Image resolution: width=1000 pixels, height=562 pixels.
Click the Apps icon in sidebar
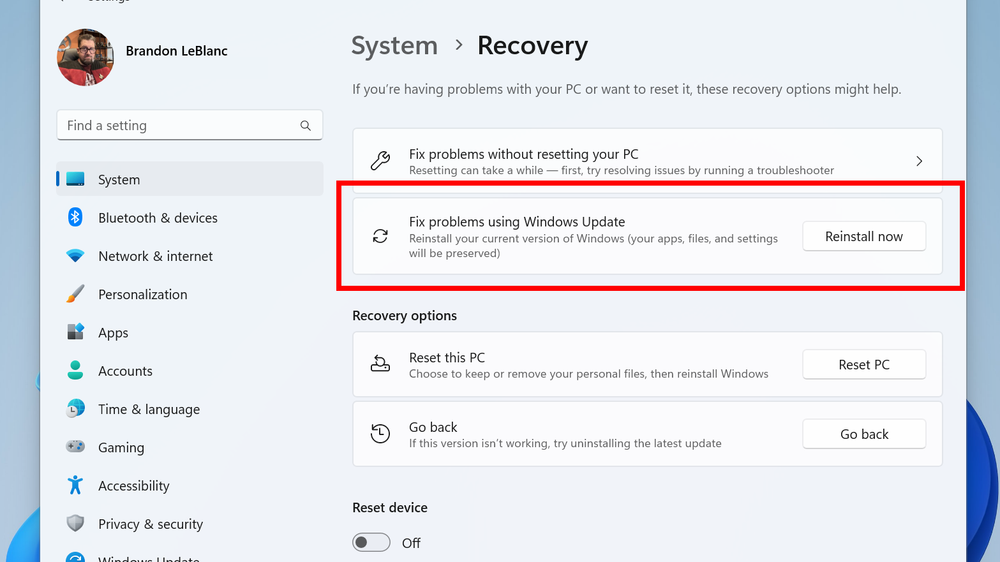(x=75, y=332)
